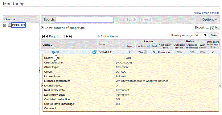Go to the next page of results
The image size is (222, 115).
click(x=67, y=36)
